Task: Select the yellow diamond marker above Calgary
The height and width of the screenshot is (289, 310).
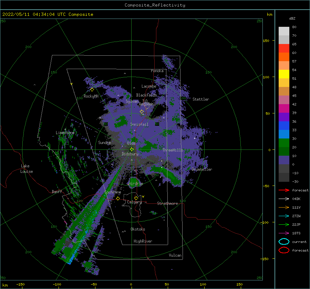Action: 136,198
